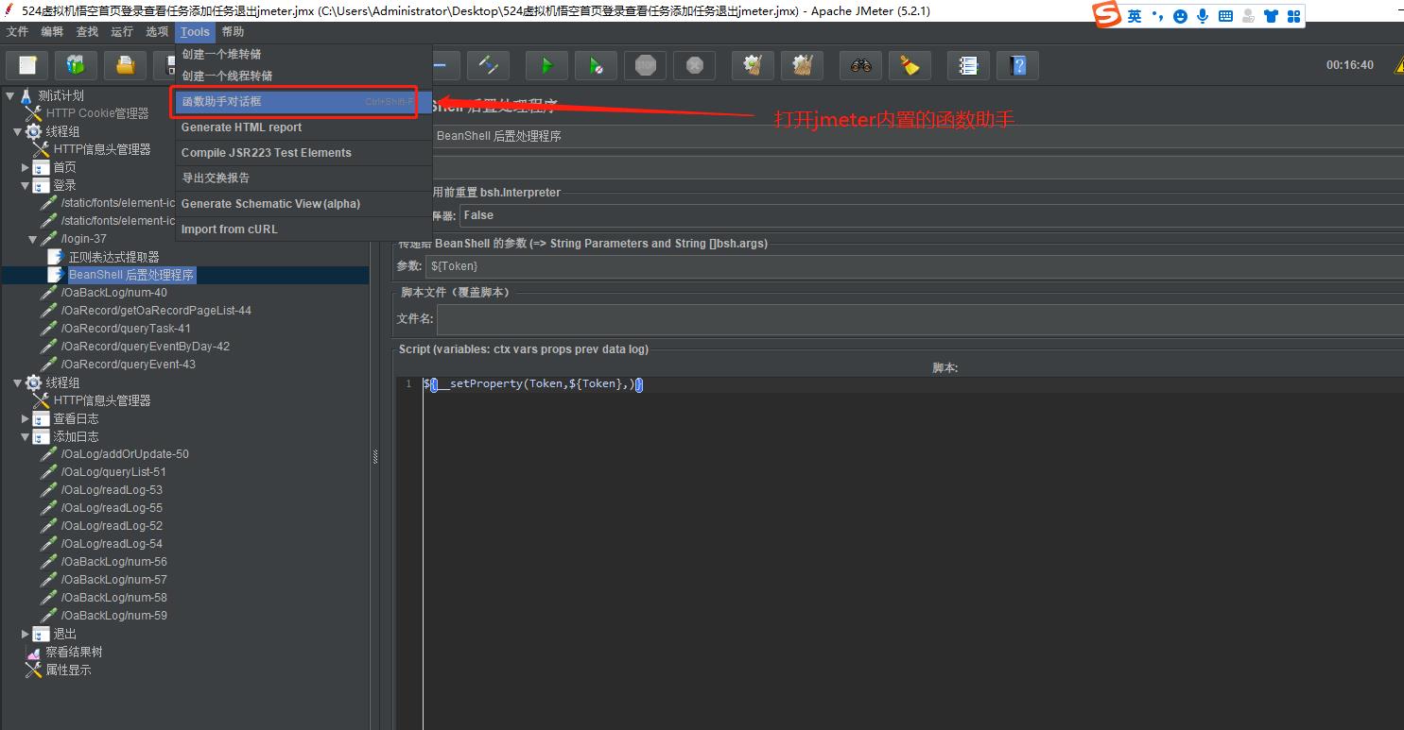Close the open Tools menu header
Screen dimensions: 1404x730
click(195, 31)
